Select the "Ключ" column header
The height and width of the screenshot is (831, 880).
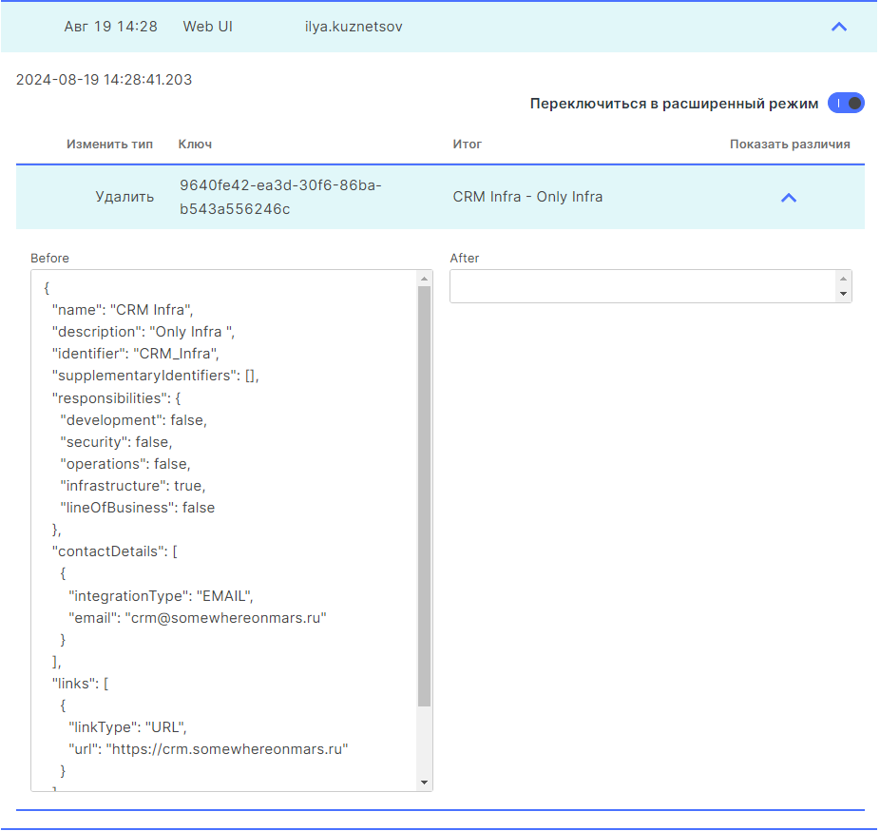coord(195,145)
